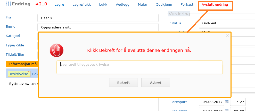The width and height of the screenshot is (255, 111).
Task: Open Vedlegg from the toolbar
Action: click(x=123, y=5)
